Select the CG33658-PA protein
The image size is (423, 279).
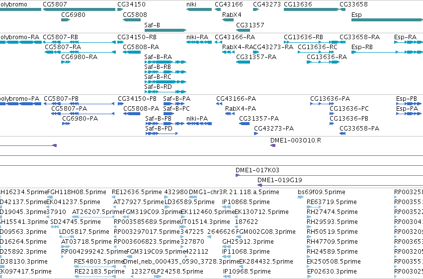pyautogui.click(x=342, y=134)
